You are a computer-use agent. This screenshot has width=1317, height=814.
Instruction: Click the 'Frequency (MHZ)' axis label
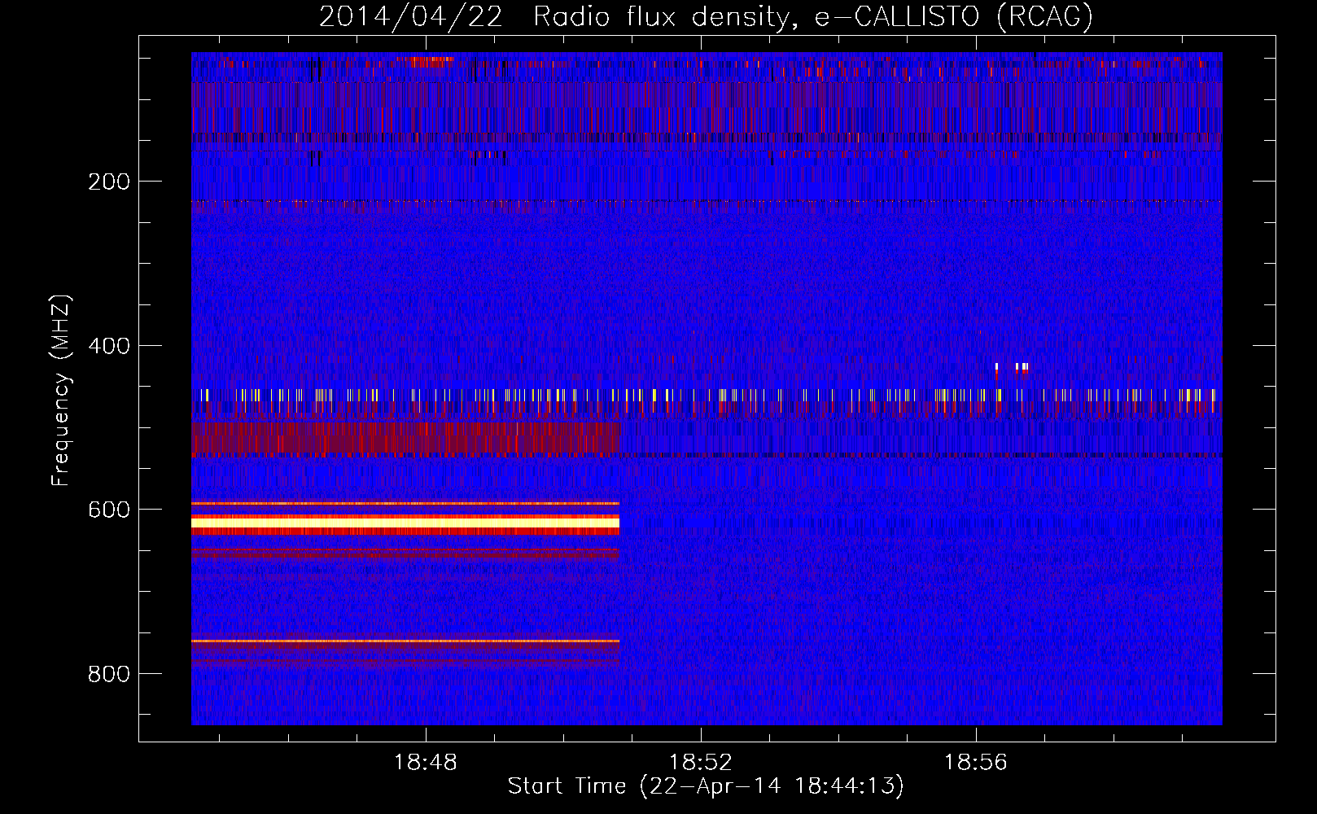[x=61, y=391]
